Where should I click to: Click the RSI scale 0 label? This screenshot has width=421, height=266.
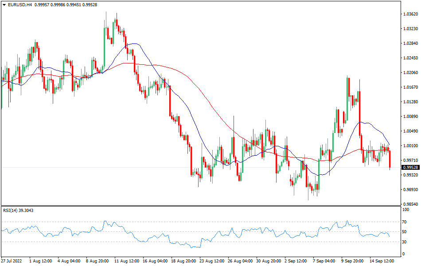[x=403, y=254]
